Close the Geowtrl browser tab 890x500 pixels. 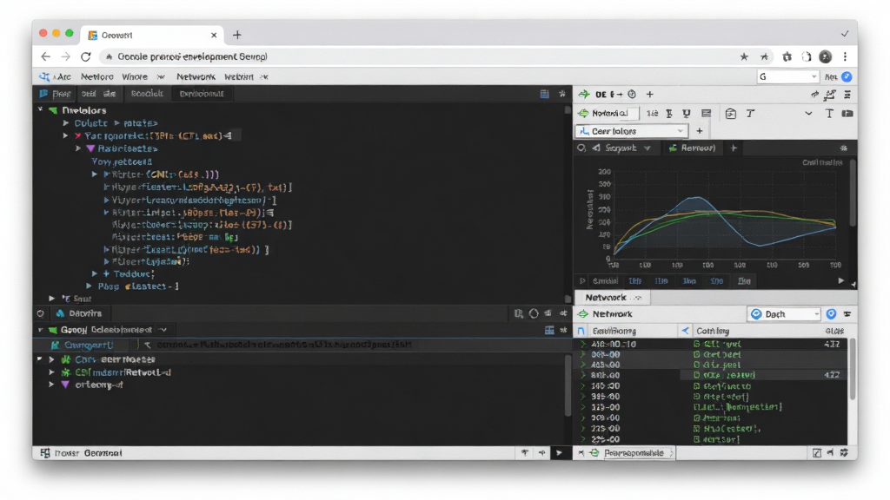point(214,35)
